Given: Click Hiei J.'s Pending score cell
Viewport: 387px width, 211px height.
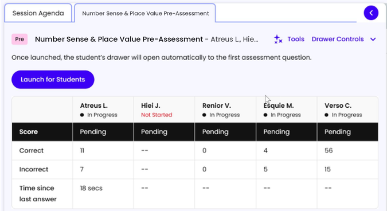Looking at the screenshot, I should 164,132.
